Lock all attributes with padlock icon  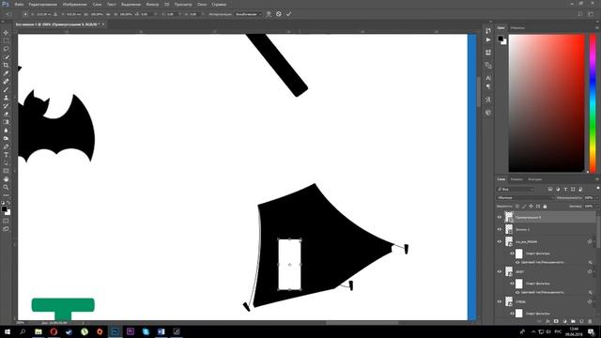545,207
